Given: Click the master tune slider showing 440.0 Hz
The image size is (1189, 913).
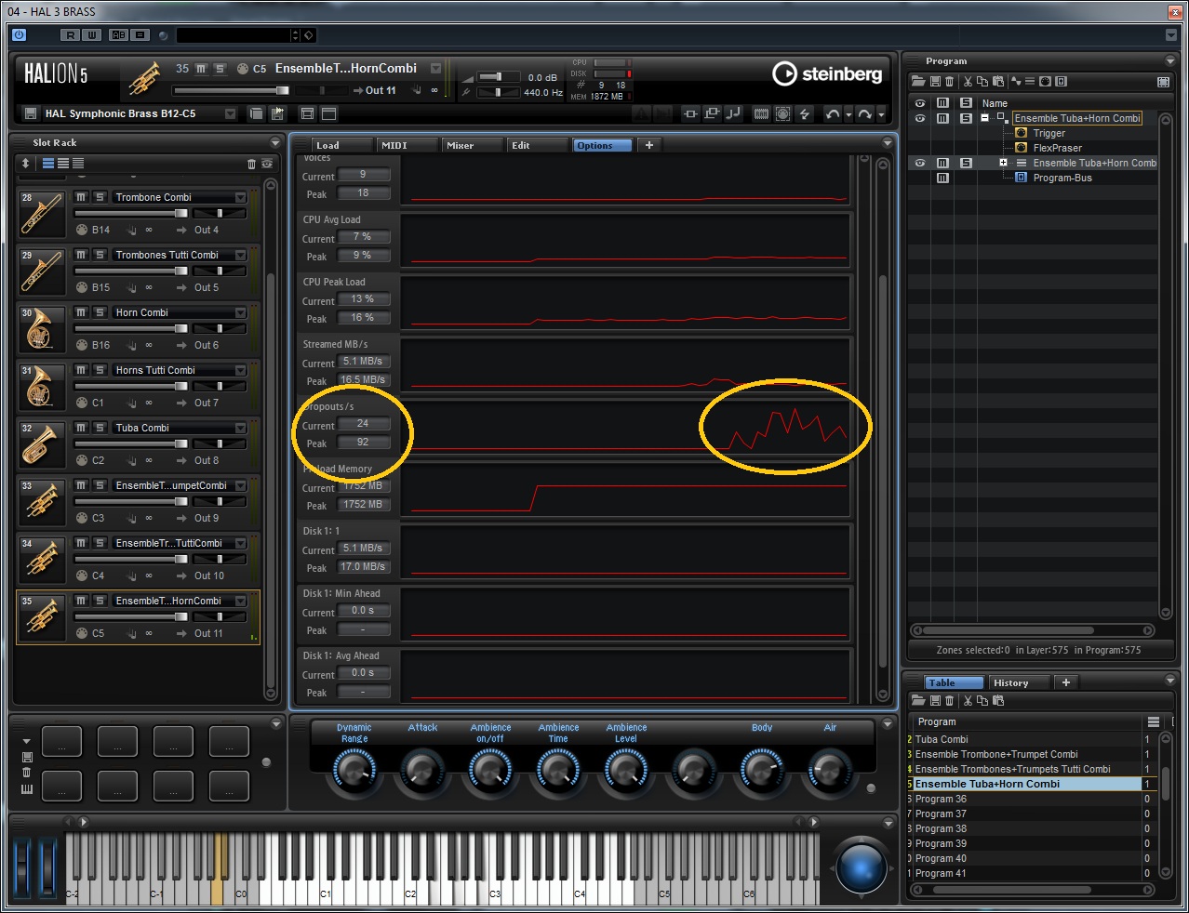Looking at the screenshot, I should pos(499,92).
